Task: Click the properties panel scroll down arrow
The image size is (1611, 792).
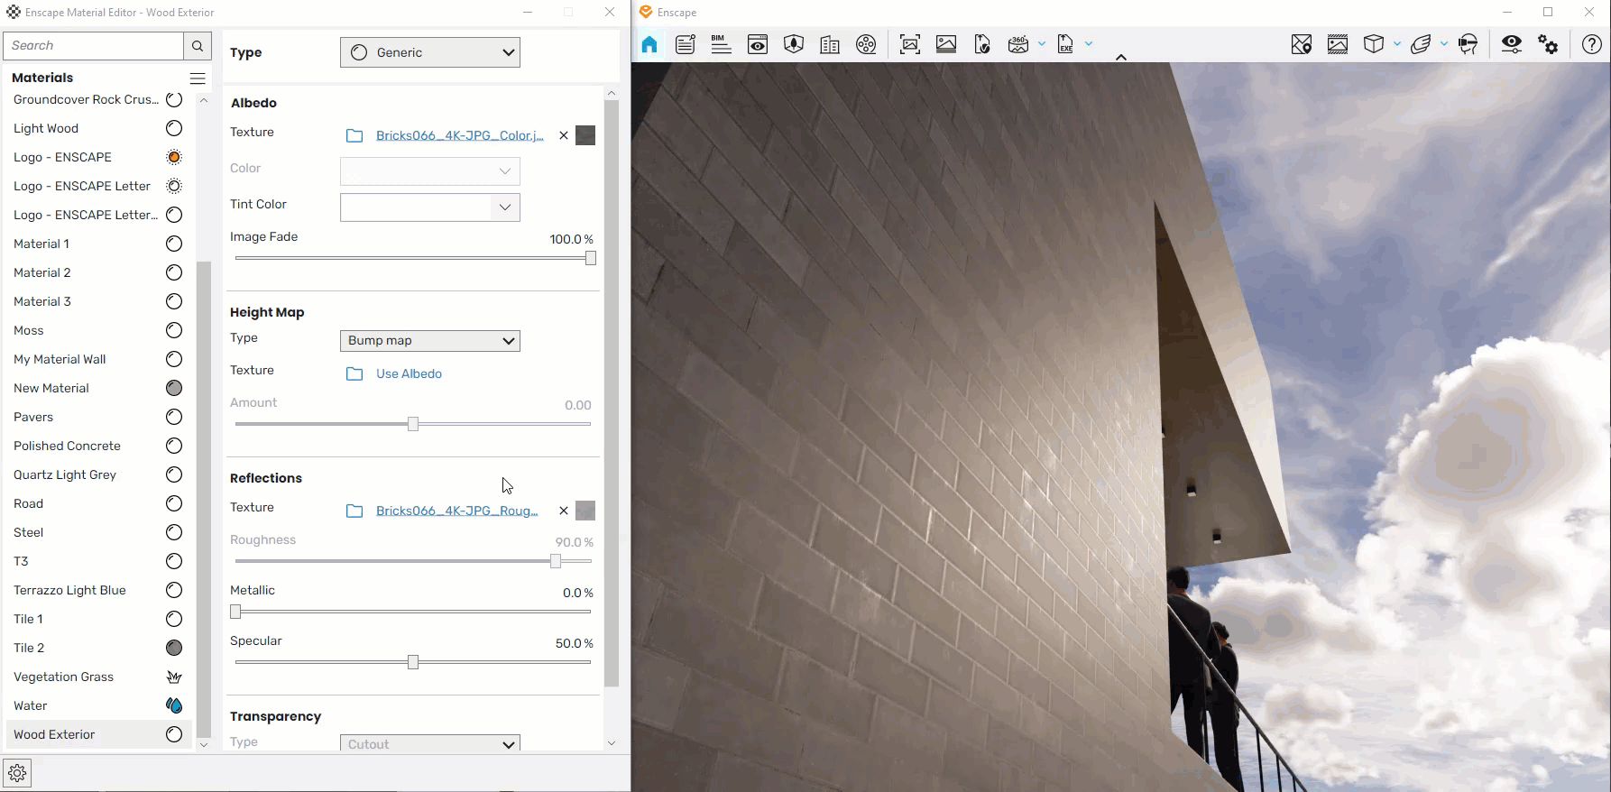Action: pos(612,743)
